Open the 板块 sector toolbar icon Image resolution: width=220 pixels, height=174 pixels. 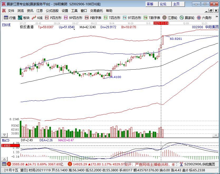(24, 18)
